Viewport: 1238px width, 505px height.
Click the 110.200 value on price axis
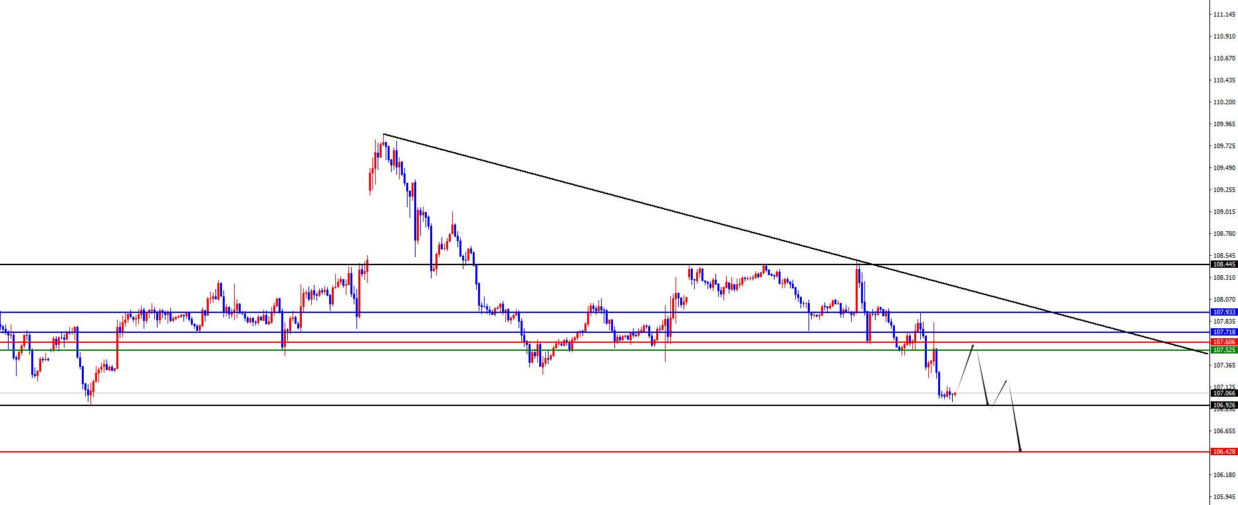pyautogui.click(x=1224, y=102)
